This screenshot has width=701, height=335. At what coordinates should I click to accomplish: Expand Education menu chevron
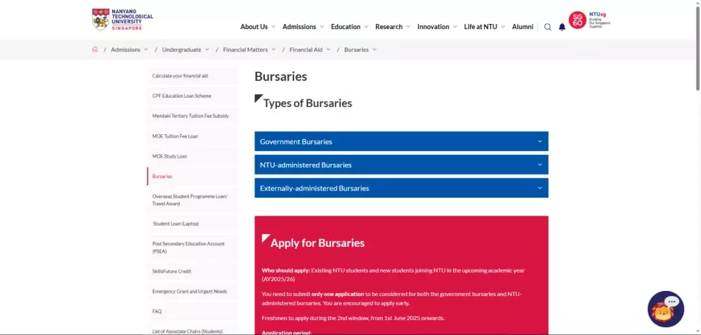(x=366, y=27)
